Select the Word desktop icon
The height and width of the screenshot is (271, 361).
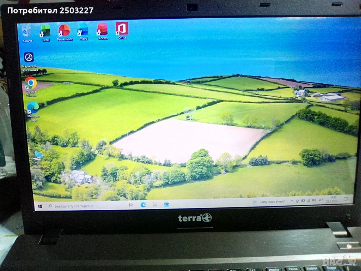tap(84, 31)
